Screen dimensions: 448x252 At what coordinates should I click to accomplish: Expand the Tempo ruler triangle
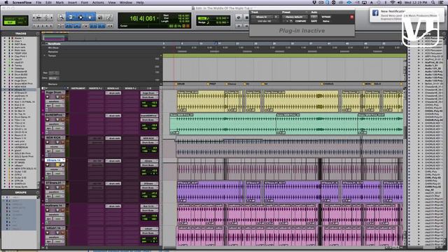44,56
